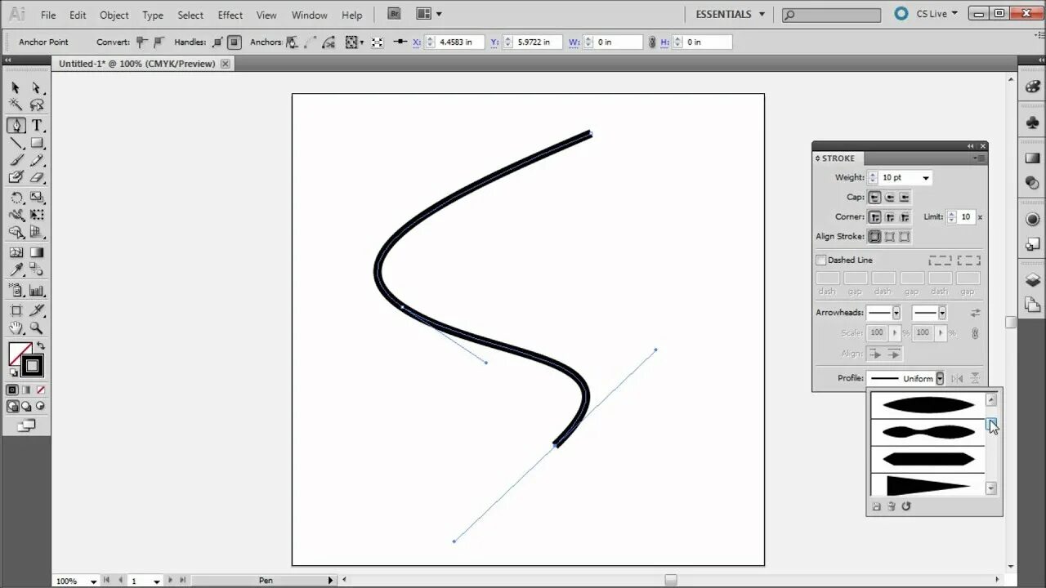
Task: Choose Bevel Join corner option
Action: click(904, 217)
